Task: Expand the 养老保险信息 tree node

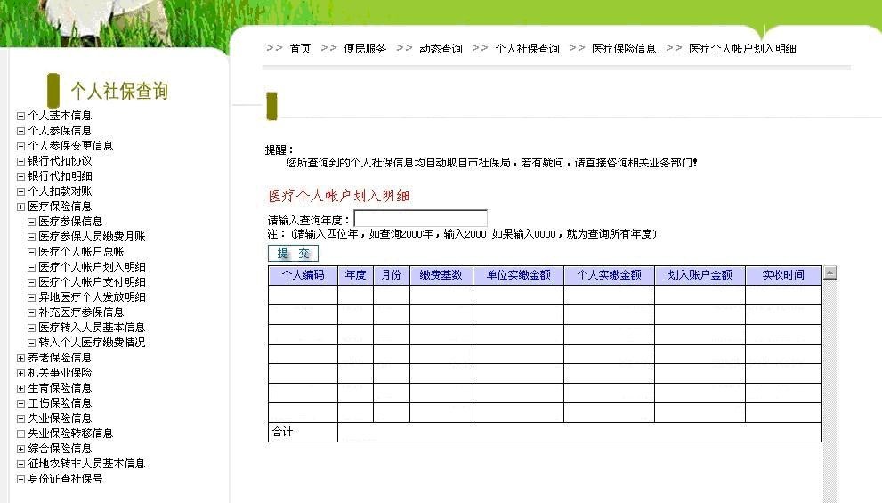Action: click(x=21, y=358)
